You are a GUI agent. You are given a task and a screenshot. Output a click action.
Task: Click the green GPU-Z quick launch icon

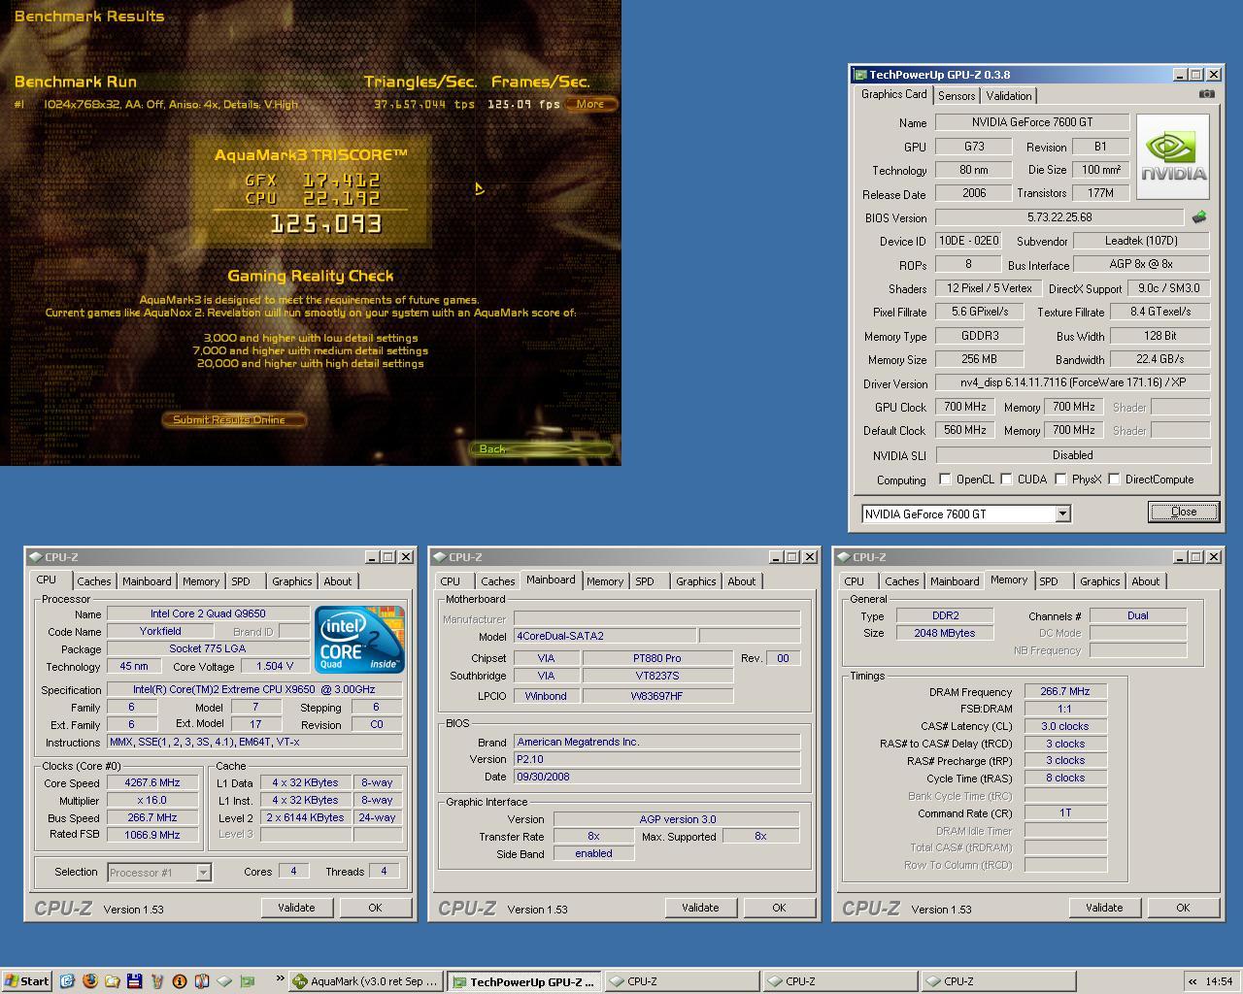(x=247, y=981)
